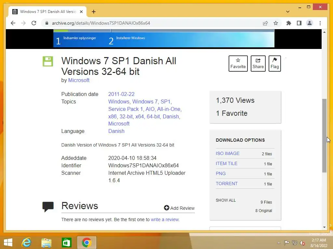
Task: Open File Explorer from the taskbar
Action: click(46, 243)
